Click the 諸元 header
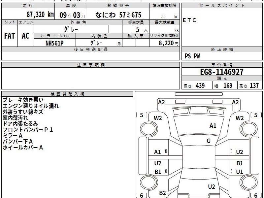Viewport: 264px width, 198px height. 222,79
